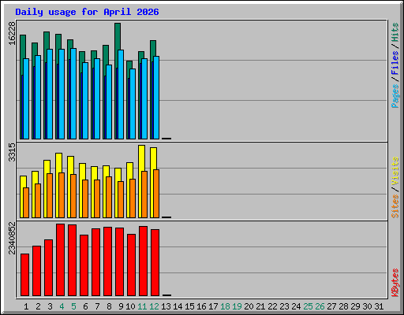Click the yellow visits bar for day 4
This screenshot has width=404, height=315.
pos(58,163)
